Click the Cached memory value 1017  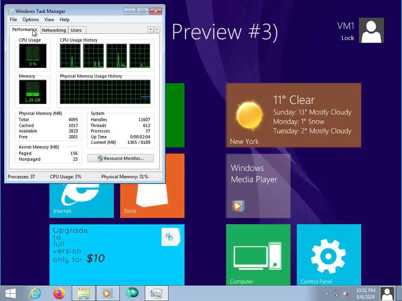click(x=73, y=125)
